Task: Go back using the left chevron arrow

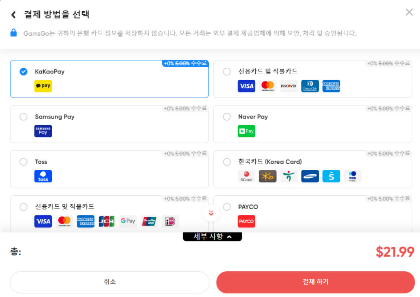Action: (x=14, y=14)
